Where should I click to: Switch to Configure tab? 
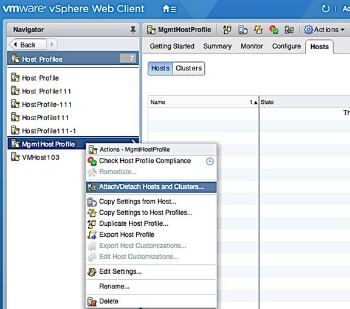[x=286, y=46]
